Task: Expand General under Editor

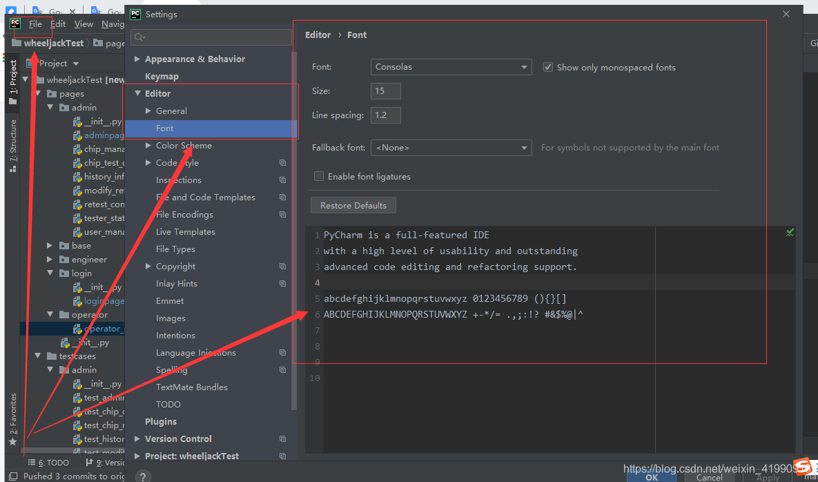Action: coord(148,110)
